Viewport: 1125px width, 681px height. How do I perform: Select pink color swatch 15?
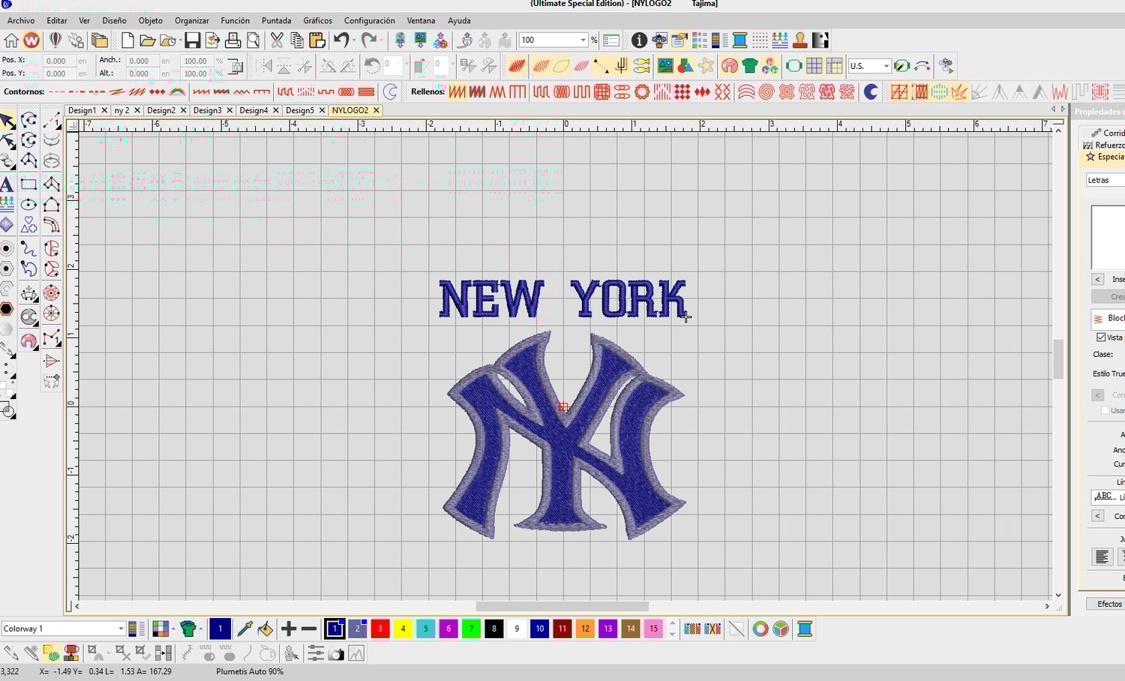tap(653, 628)
